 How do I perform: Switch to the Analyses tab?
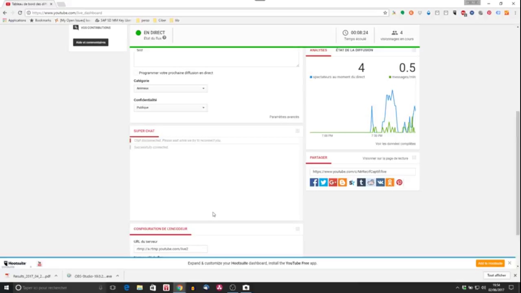(318, 50)
